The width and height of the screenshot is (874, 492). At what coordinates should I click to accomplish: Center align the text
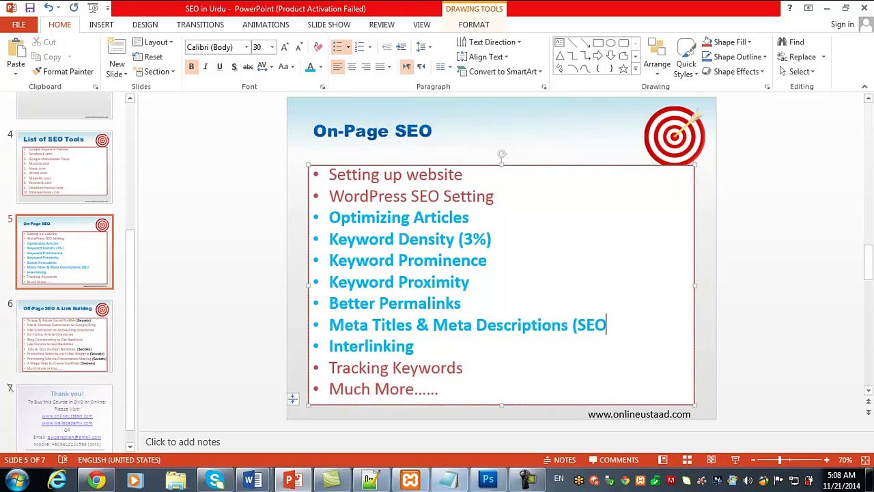pos(352,66)
